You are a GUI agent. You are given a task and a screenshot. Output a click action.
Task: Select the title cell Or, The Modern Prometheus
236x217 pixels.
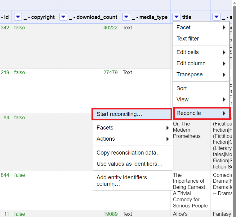(x=187, y=130)
